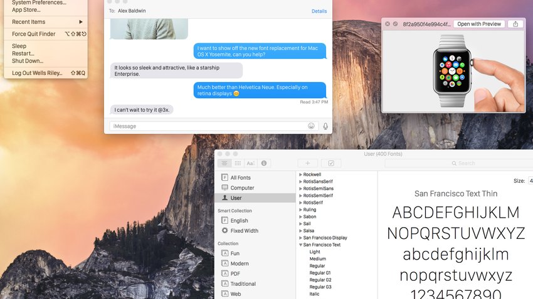
Task: Open Details in the Messages conversation
Action: coord(319,11)
